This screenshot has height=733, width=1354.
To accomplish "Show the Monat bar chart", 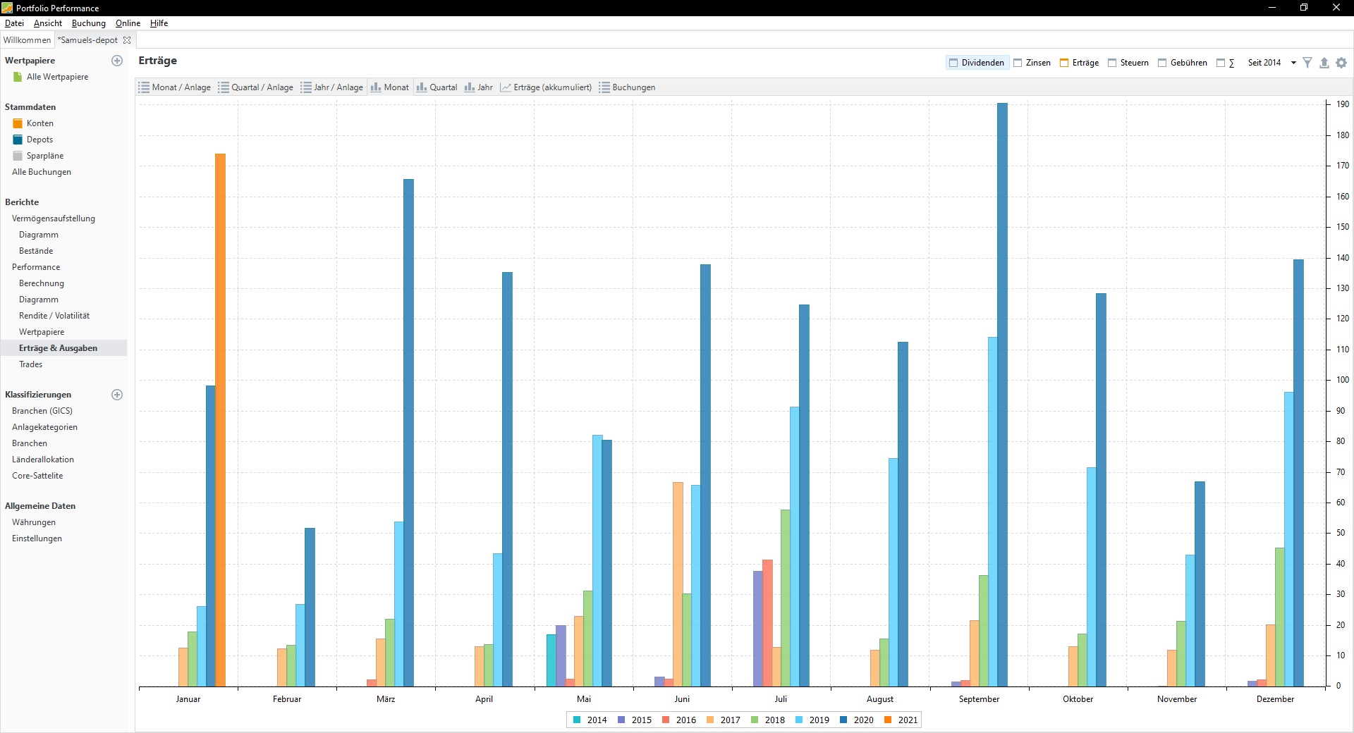I will 390,87.
